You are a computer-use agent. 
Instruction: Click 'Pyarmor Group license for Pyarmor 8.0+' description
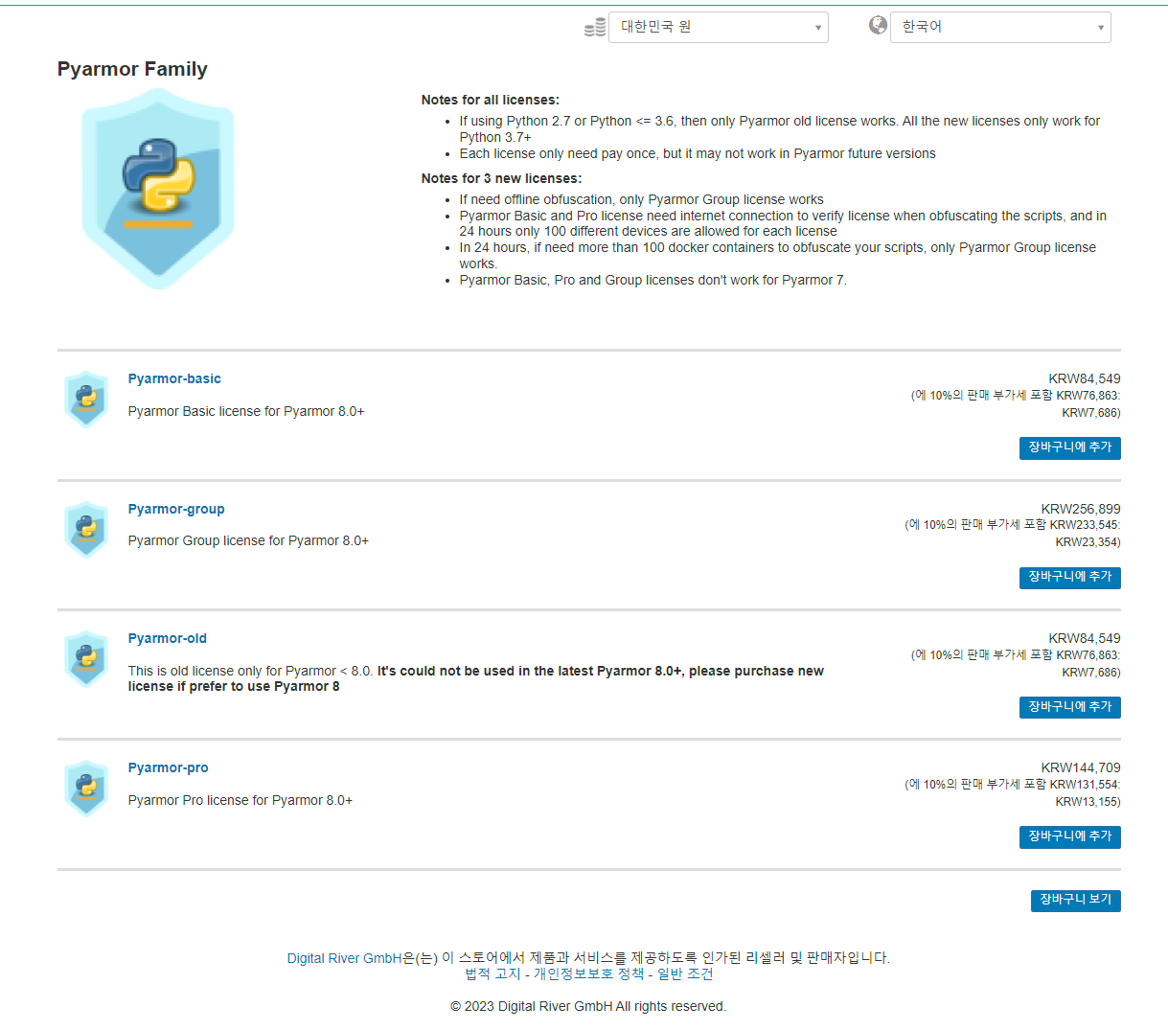(248, 540)
